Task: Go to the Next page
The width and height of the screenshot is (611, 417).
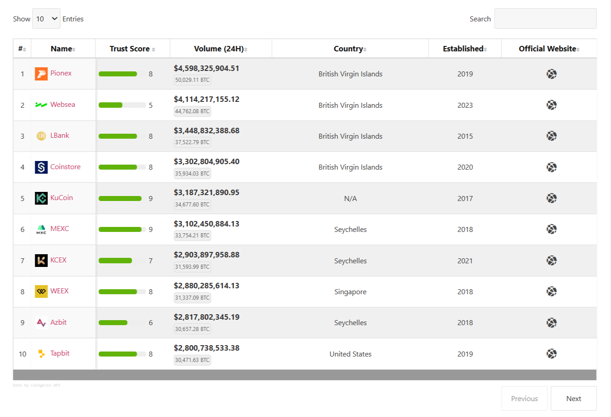Action: coord(573,398)
